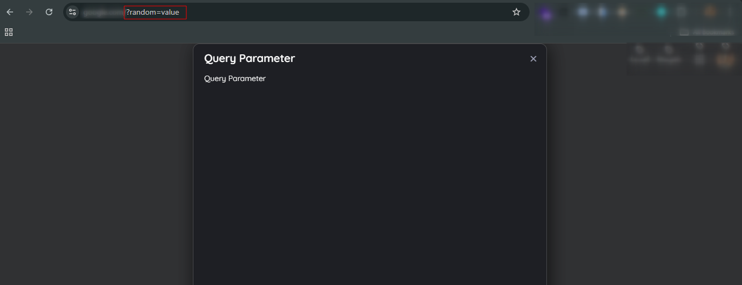The height and width of the screenshot is (285, 742).
Task: Click the ?random=value text in address bar
Action: click(153, 12)
